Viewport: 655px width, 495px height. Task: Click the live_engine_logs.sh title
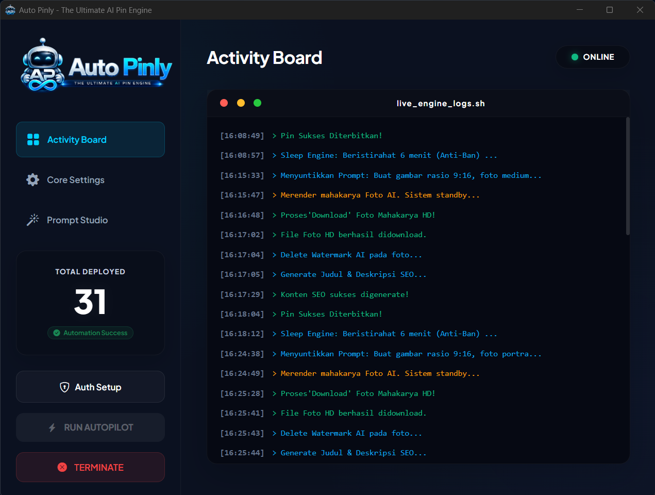[x=441, y=104]
